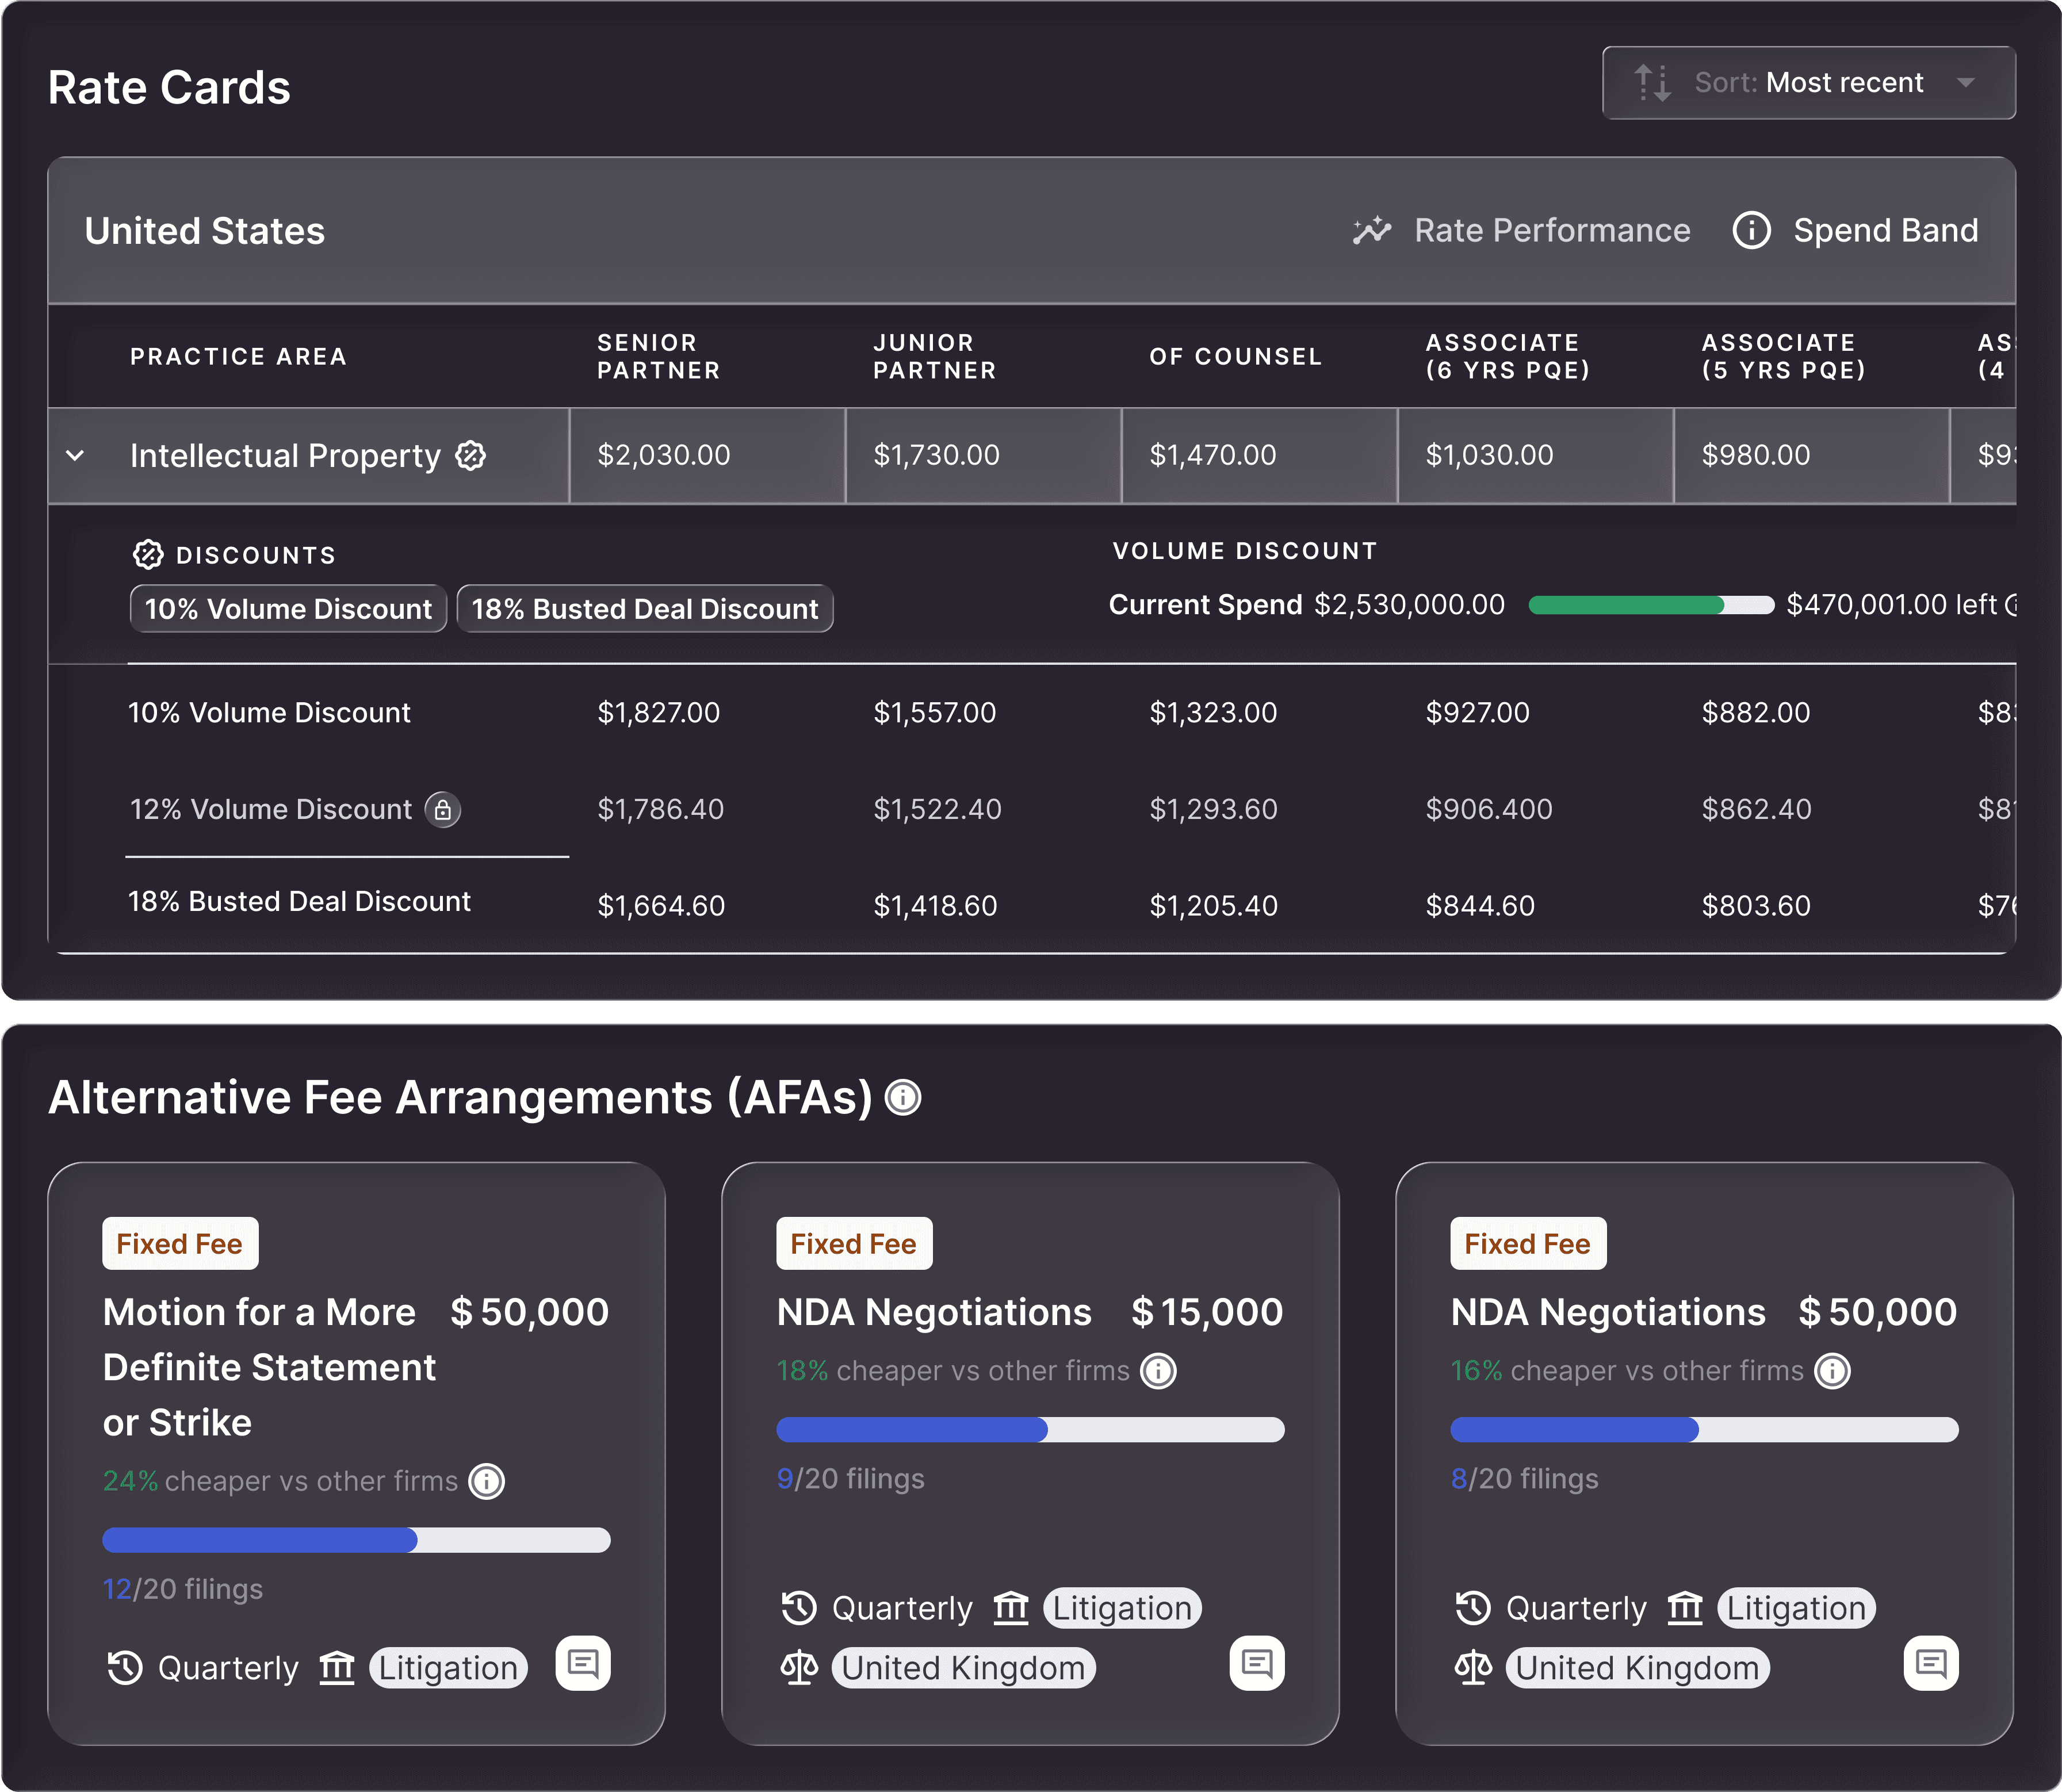This screenshot has height=1792, width=2062.
Task: Click the sort arrows icon
Action: tap(1652, 83)
